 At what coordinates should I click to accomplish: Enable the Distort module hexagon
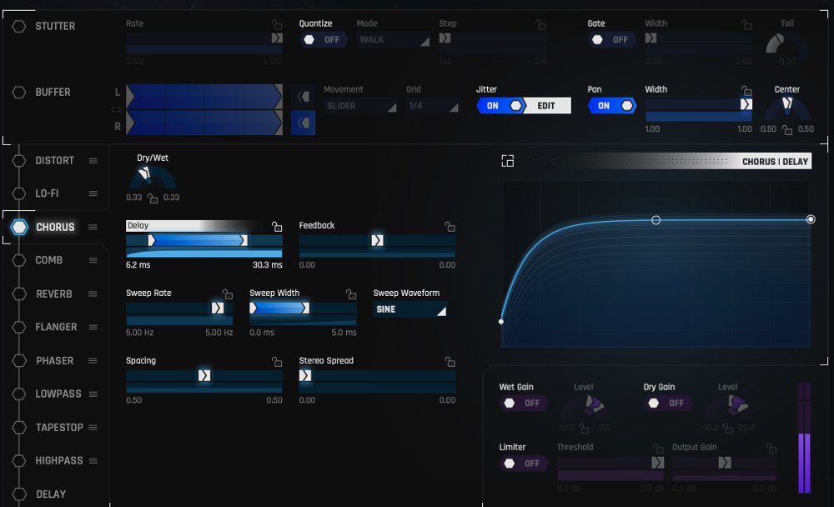coord(19,160)
